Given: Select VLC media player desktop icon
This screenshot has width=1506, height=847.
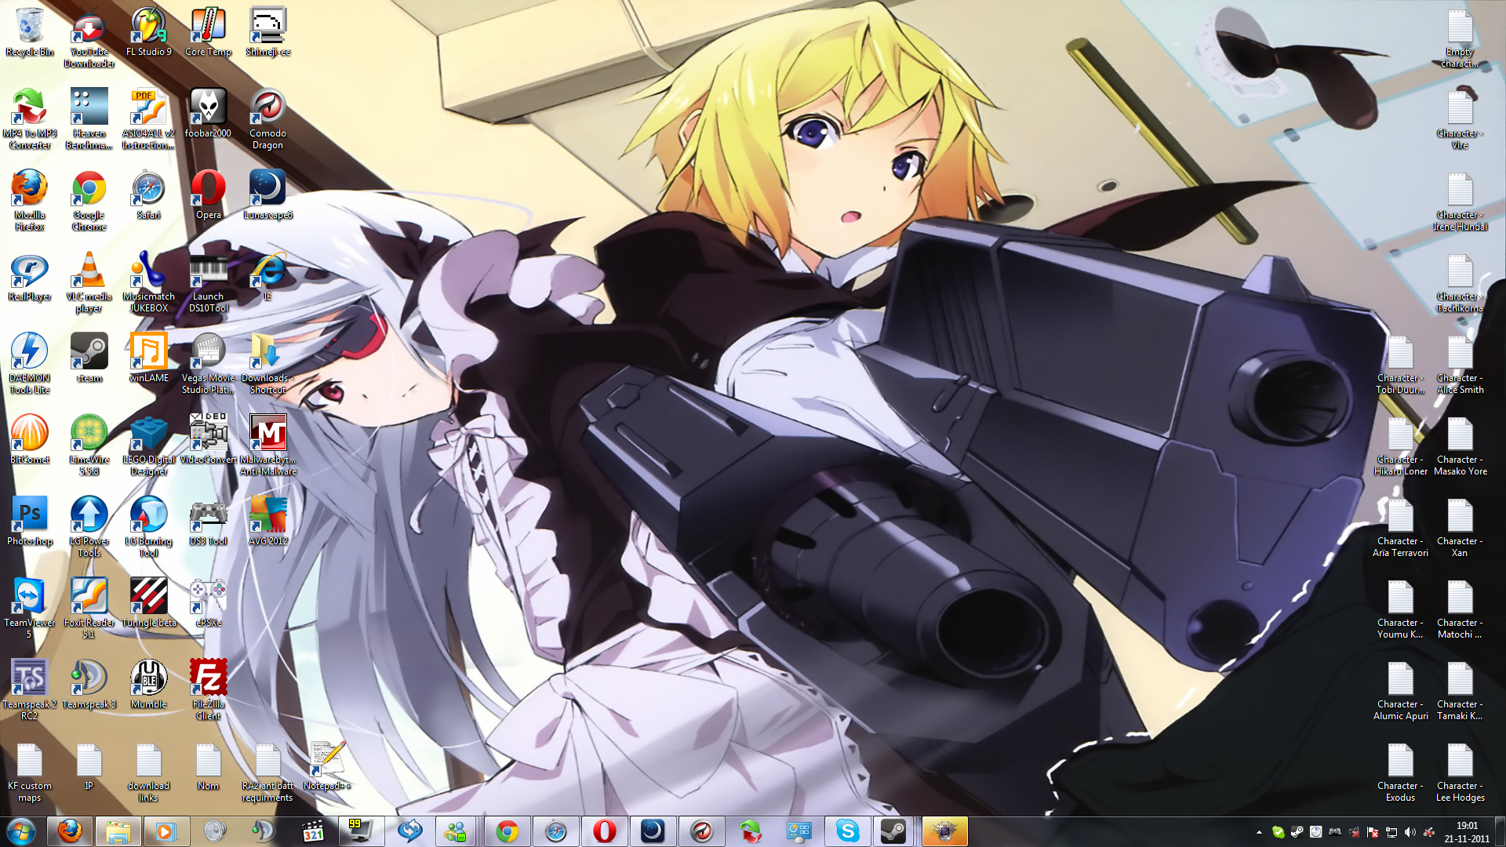Looking at the screenshot, I should pos(89,282).
